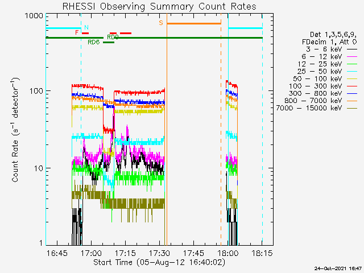Select the '300 - 800 keV' legend label
This screenshot has width=364, height=273.
[x=316, y=93]
